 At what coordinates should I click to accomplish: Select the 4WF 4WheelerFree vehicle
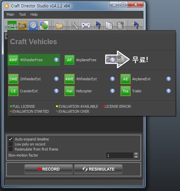tap(34, 60)
